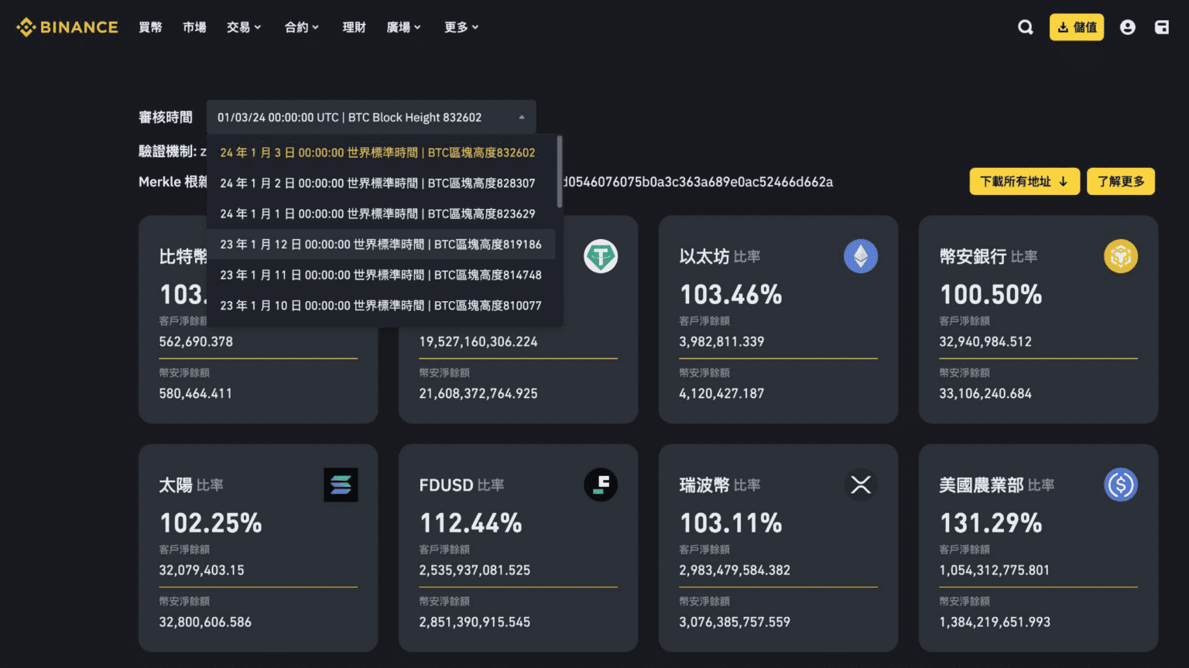The image size is (1189, 668).
Task: Click the BNB coin icon
Action: click(1121, 256)
